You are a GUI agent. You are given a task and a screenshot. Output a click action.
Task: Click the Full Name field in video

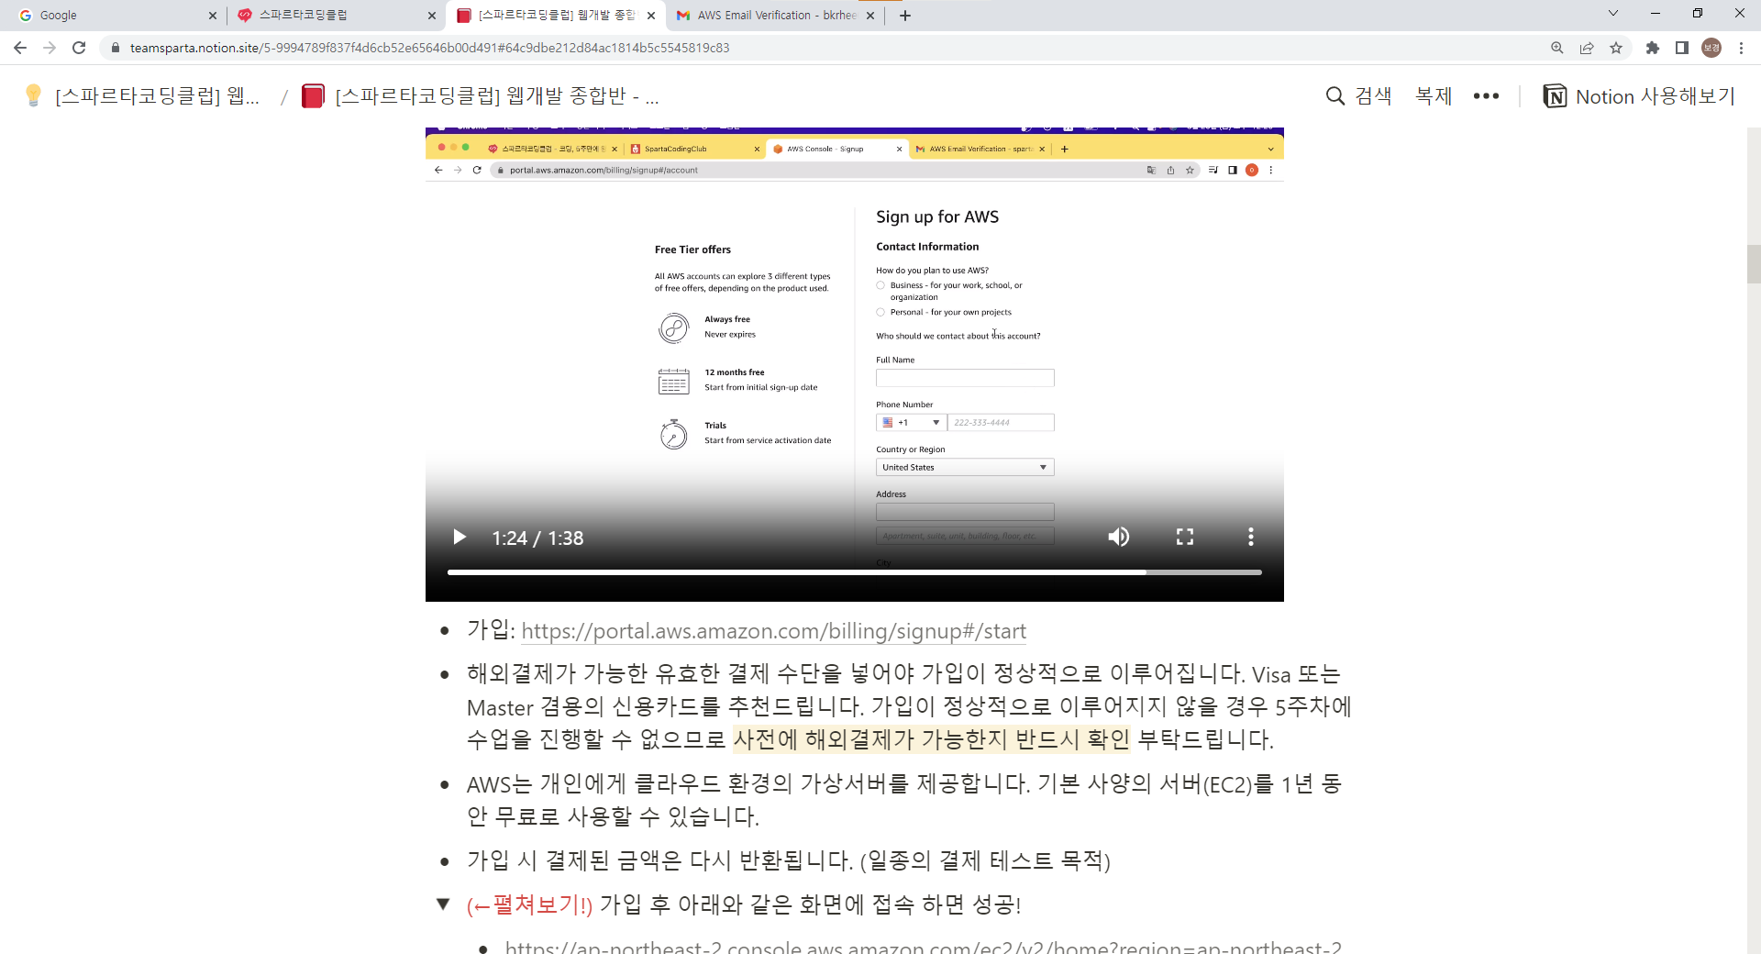point(965,378)
